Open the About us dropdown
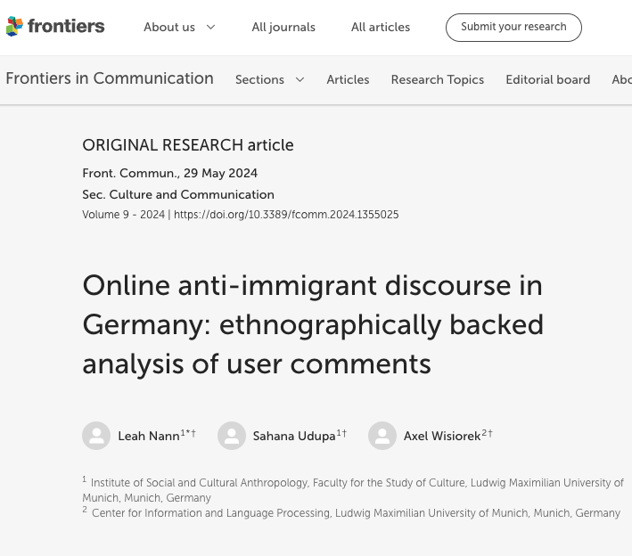The height and width of the screenshot is (556, 632). point(179,27)
